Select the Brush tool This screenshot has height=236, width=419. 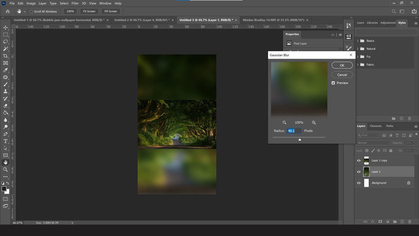5,84
